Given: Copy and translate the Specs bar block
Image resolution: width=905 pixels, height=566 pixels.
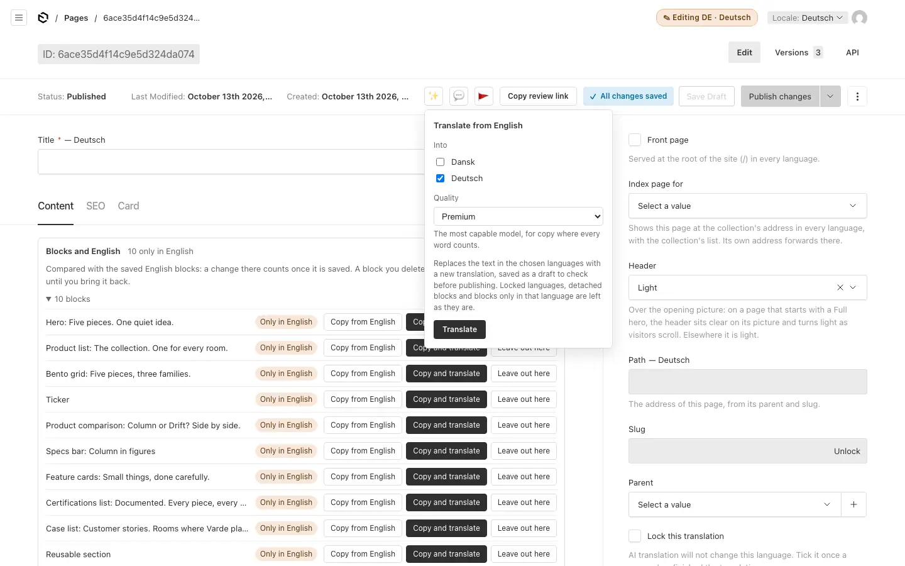Looking at the screenshot, I should click(446, 451).
